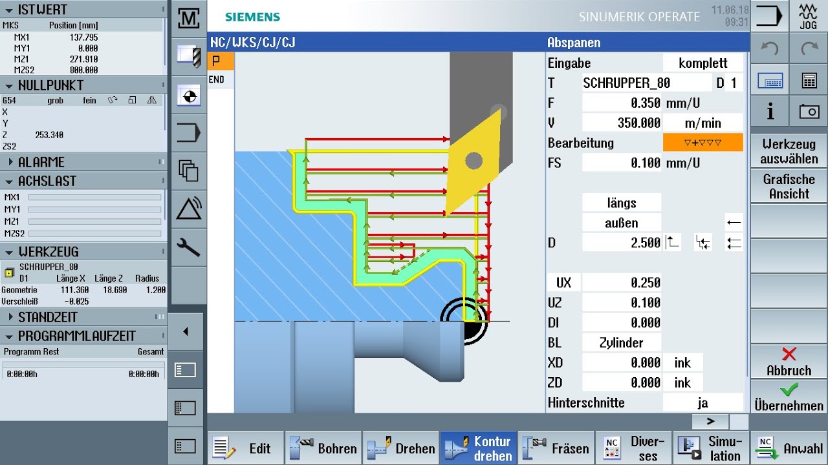The height and width of the screenshot is (465, 828).
Task: Open the Machine (M) operating area
Action: (188, 18)
